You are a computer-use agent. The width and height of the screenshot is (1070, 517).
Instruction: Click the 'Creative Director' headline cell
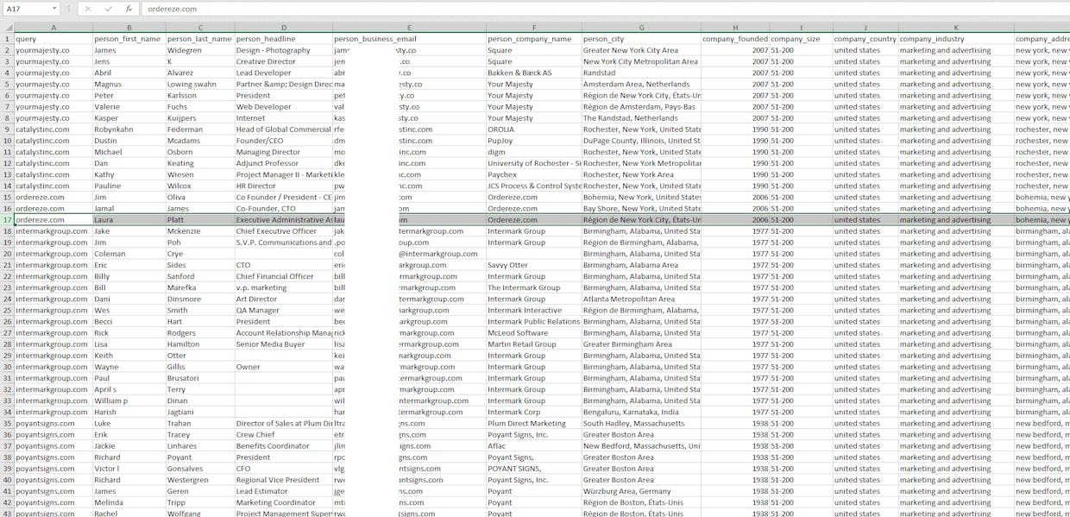tap(284, 62)
